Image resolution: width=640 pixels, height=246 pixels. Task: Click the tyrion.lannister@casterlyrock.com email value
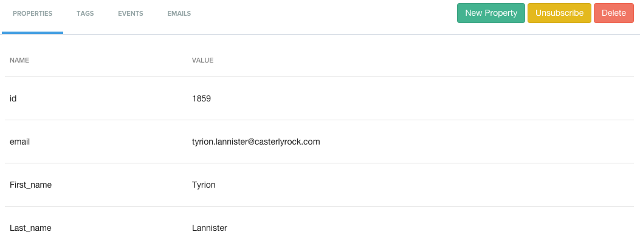(x=256, y=142)
